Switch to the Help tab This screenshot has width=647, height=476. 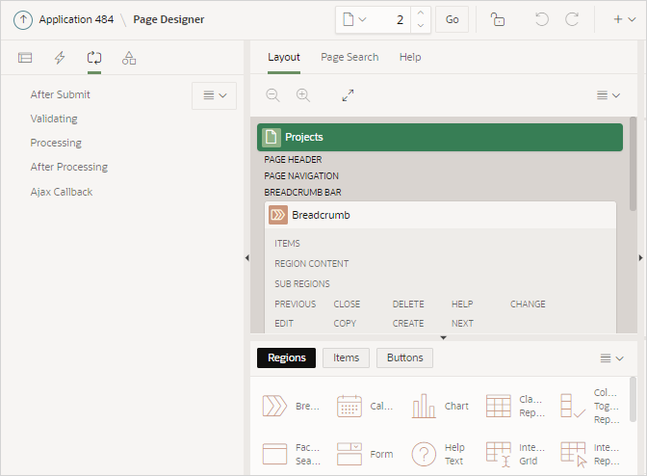tap(410, 57)
